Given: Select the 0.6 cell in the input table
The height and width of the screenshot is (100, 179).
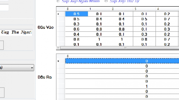Looking at the screenshot, I should click(x=76, y=29).
